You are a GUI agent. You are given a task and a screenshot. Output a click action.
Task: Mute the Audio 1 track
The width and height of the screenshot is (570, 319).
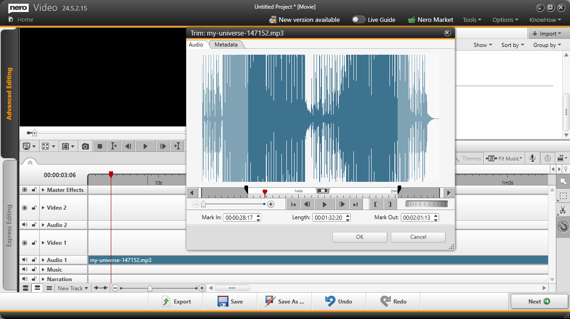pos(24,259)
